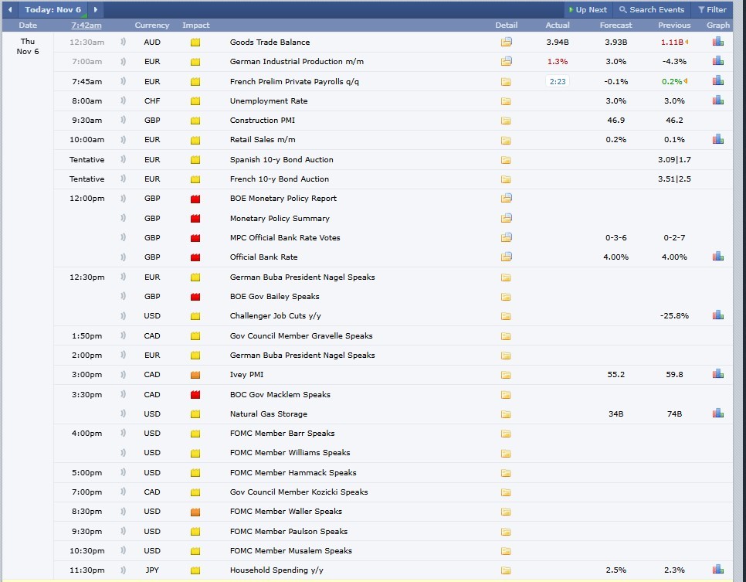The width and height of the screenshot is (746, 582).
Task: Click red high-impact icon for Official Bank Rate
Action: (x=195, y=257)
